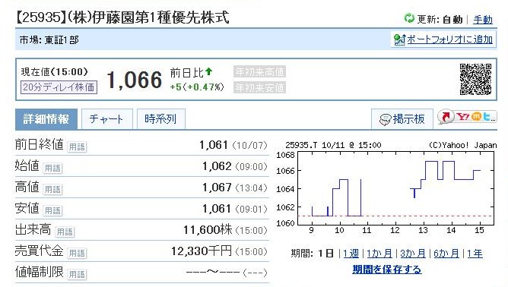
Task: Open 用語 glossary for 安値
Action: (52, 210)
